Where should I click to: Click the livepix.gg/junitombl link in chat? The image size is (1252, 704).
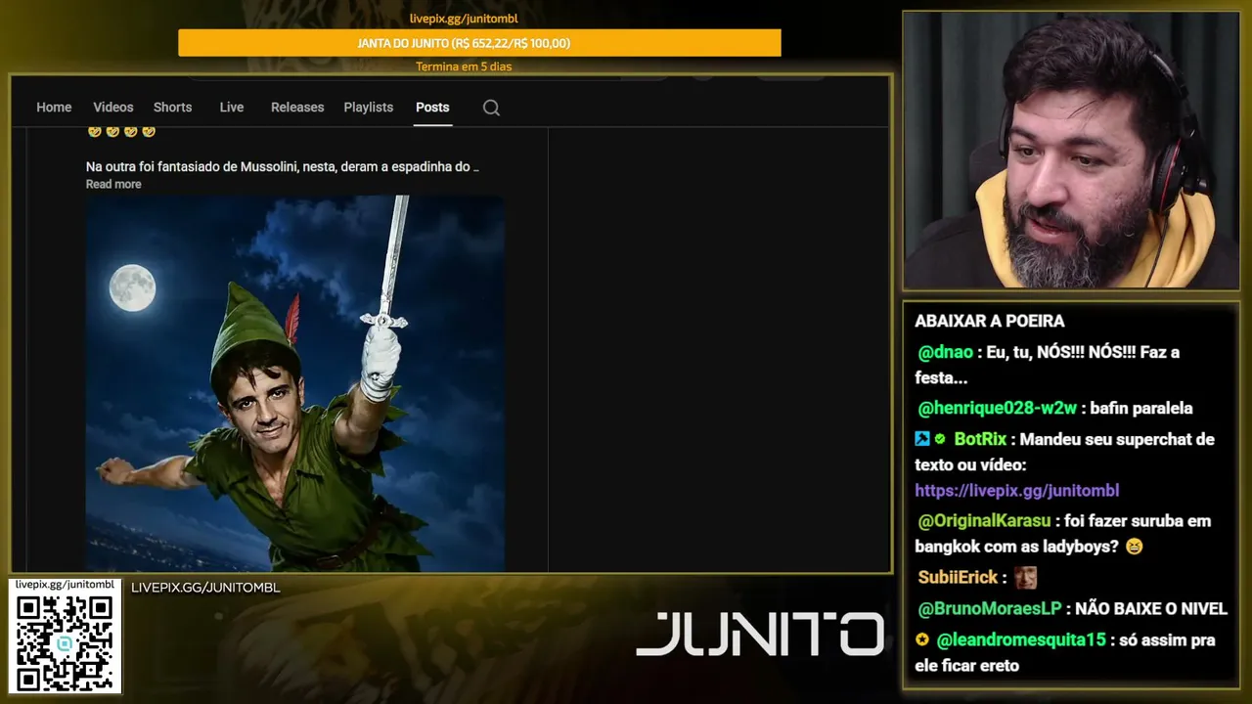pos(1017,491)
